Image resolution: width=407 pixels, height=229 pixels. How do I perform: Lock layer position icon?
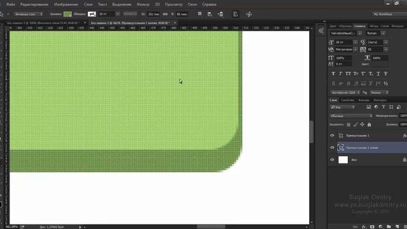pos(362,125)
